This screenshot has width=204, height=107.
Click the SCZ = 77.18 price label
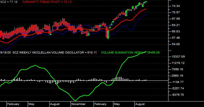click(x=9, y=2)
